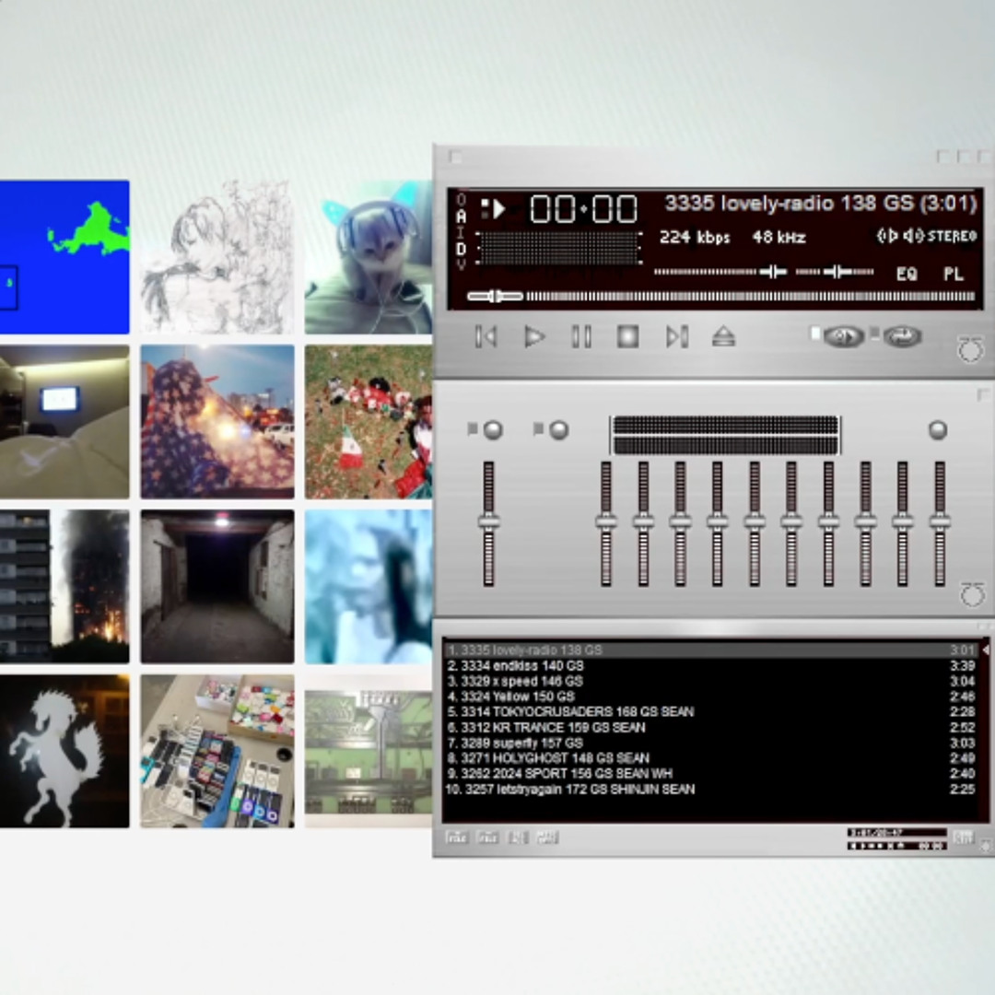Click the eject icon to open a file
Screen dimensions: 995x995
(x=722, y=337)
